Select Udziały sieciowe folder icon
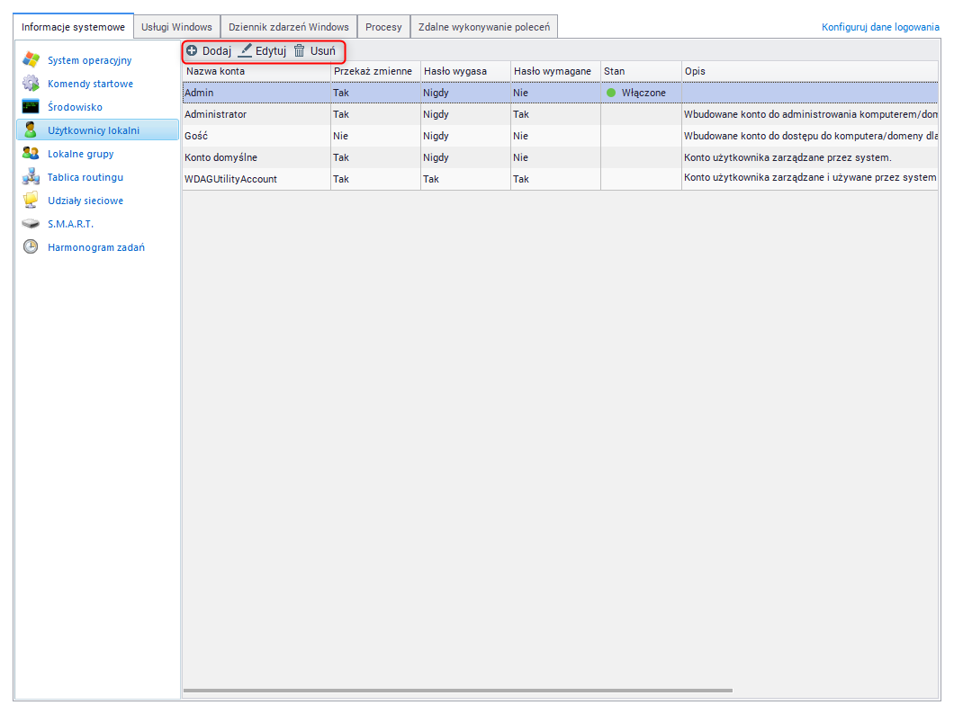Viewport: 954px width, 714px height. (31, 201)
